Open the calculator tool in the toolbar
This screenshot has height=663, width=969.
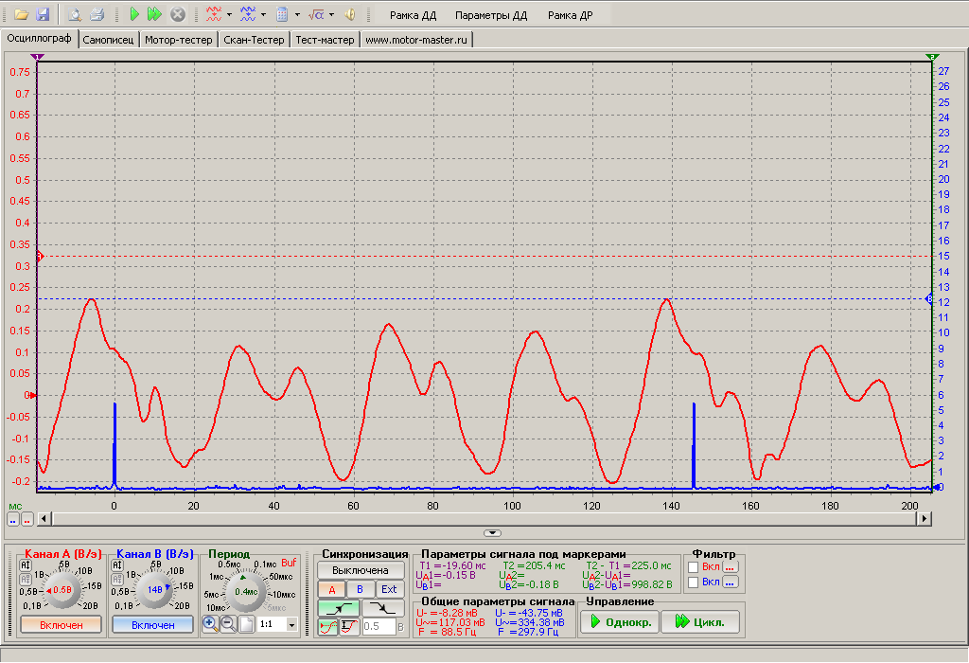coord(282,14)
